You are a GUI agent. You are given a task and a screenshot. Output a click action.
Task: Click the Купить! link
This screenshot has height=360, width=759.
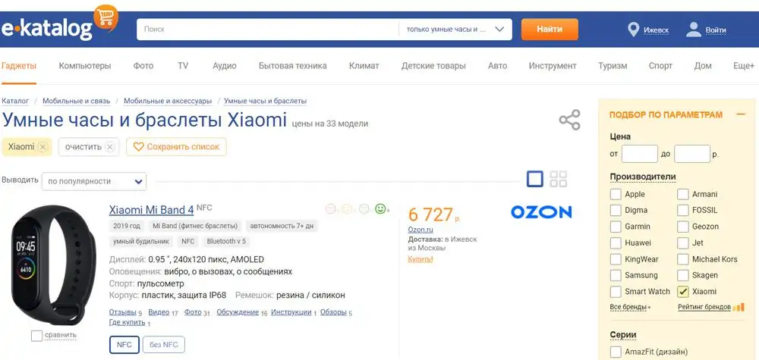click(420, 259)
